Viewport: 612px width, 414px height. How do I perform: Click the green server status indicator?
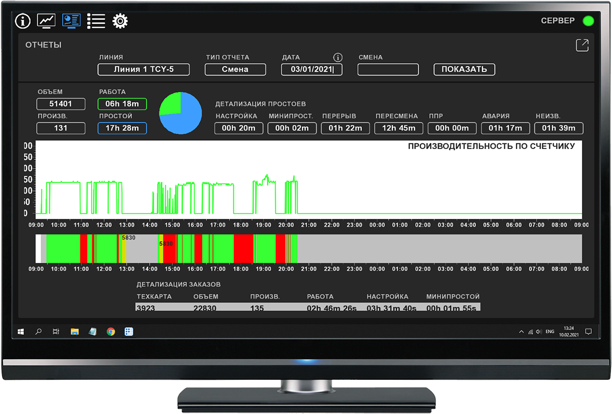[588, 21]
